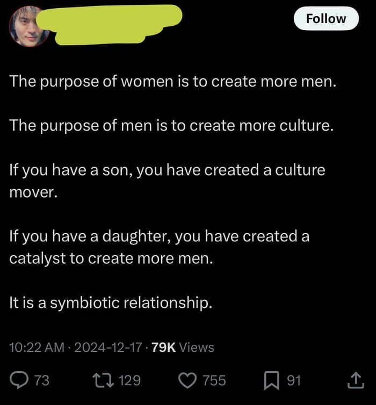Image resolution: width=376 pixels, height=405 pixels.
Task: Open the author's profile picture
Action: click(x=28, y=26)
